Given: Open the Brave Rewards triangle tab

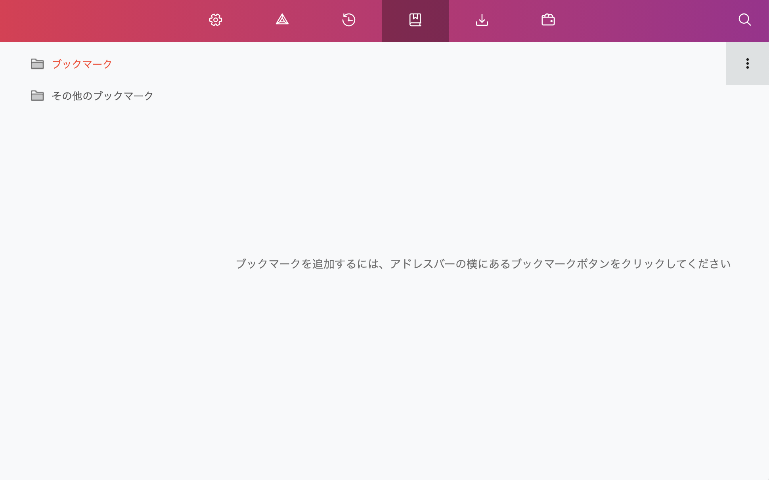Looking at the screenshot, I should (x=282, y=20).
